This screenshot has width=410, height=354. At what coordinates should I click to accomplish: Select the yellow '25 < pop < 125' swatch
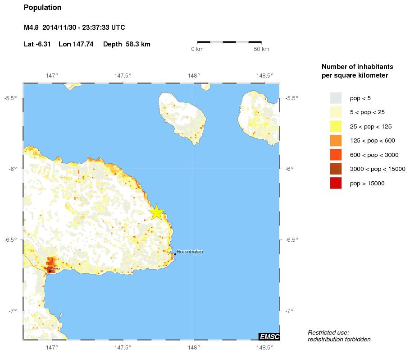[336, 126]
